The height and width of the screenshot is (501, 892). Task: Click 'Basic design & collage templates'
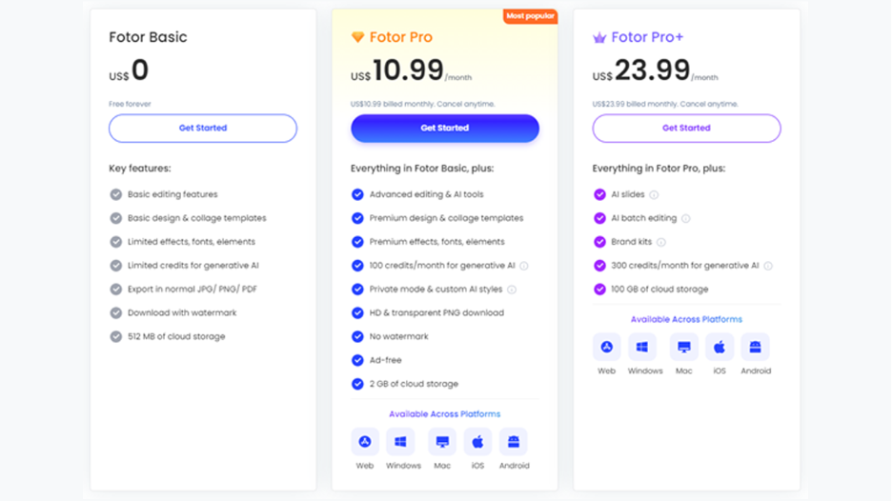[197, 218]
